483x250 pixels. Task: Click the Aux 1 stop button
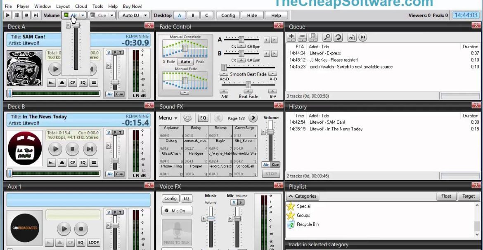(x=81, y=229)
